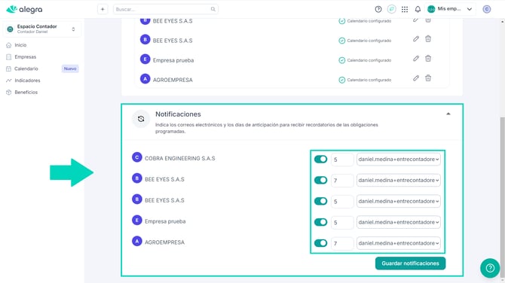This screenshot has width=505, height=283.
Task: Click the circular teal icon beside help
Action: pos(392,9)
